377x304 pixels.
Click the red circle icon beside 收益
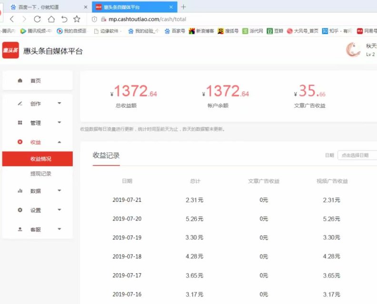20,142
